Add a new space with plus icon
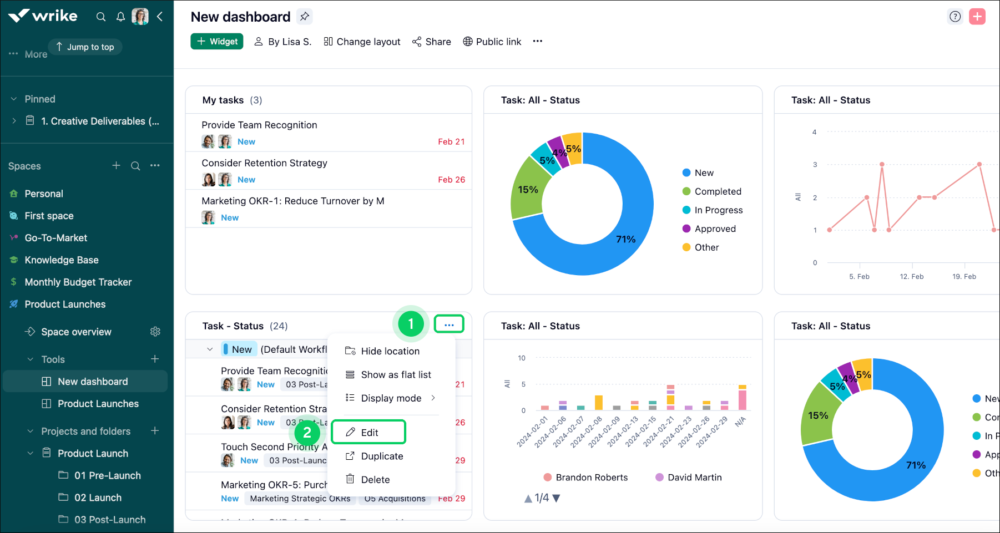The height and width of the screenshot is (533, 1000). [116, 166]
